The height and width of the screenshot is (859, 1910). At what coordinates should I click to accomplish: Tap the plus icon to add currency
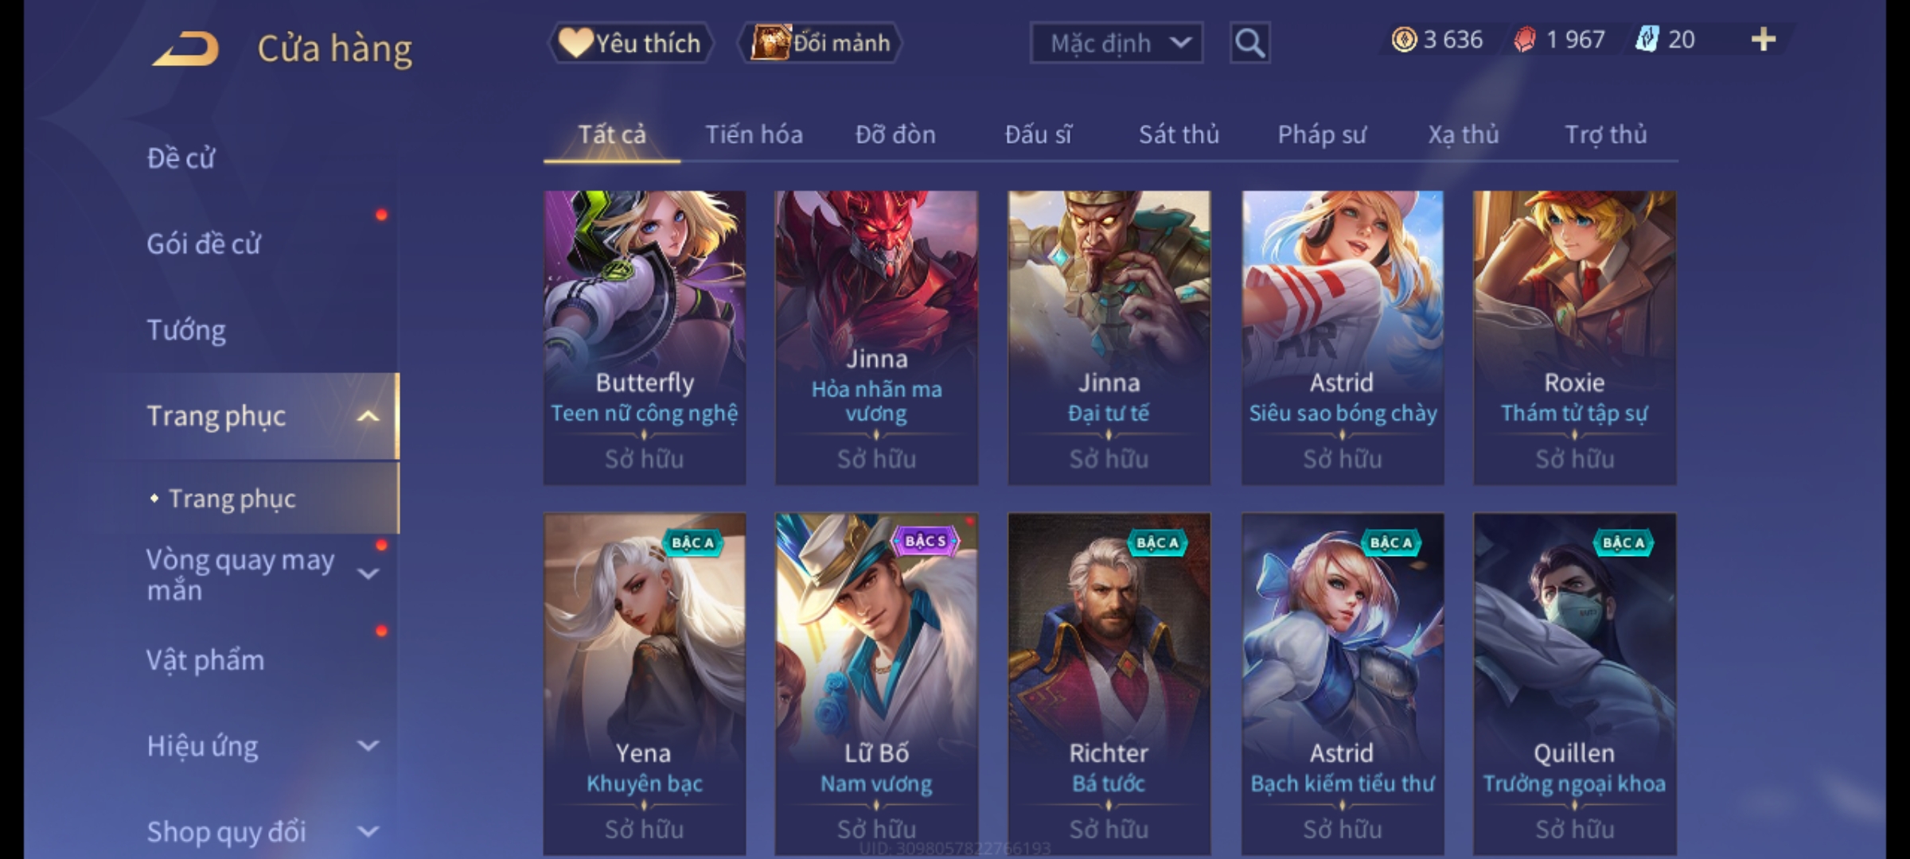point(1764,40)
